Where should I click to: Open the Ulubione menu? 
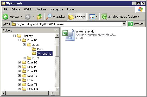(x=41, y=9)
